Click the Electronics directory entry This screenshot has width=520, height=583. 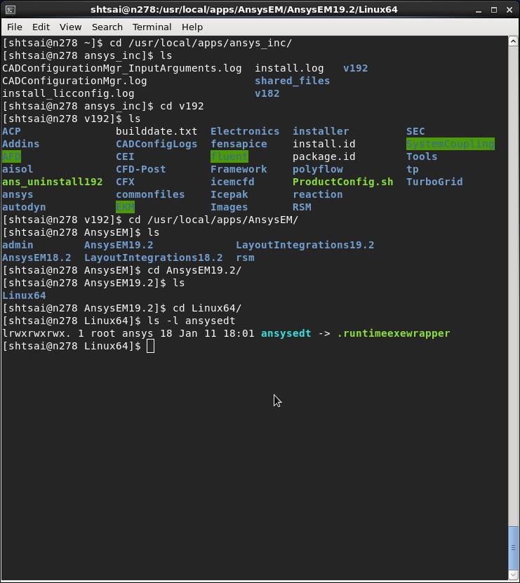[x=245, y=131]
